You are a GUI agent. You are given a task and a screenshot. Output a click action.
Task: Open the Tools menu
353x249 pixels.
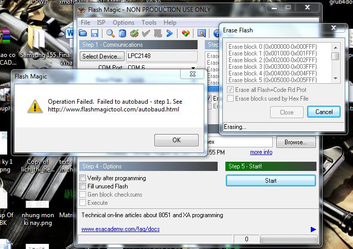[x=149, y=23]
